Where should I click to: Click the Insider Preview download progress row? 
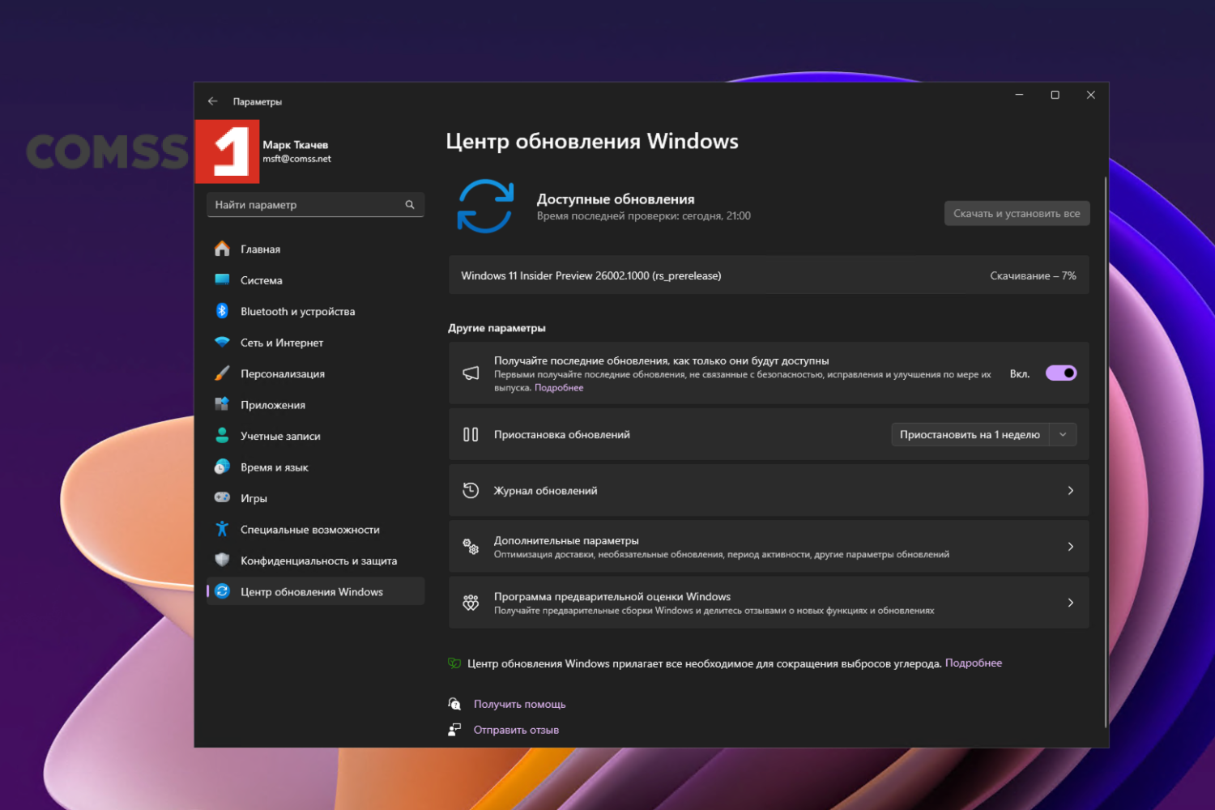pos(768,275)
